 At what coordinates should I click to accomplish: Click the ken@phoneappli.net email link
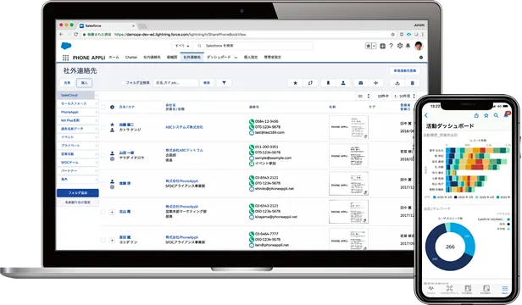pyautogui.click(x=272, y=245)
